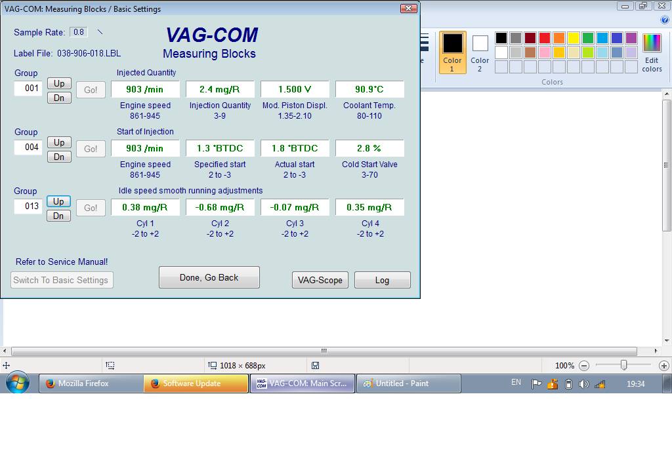672x451 pixels.
Task: Click the Group 001 number input field
Action: click(28, 88)
